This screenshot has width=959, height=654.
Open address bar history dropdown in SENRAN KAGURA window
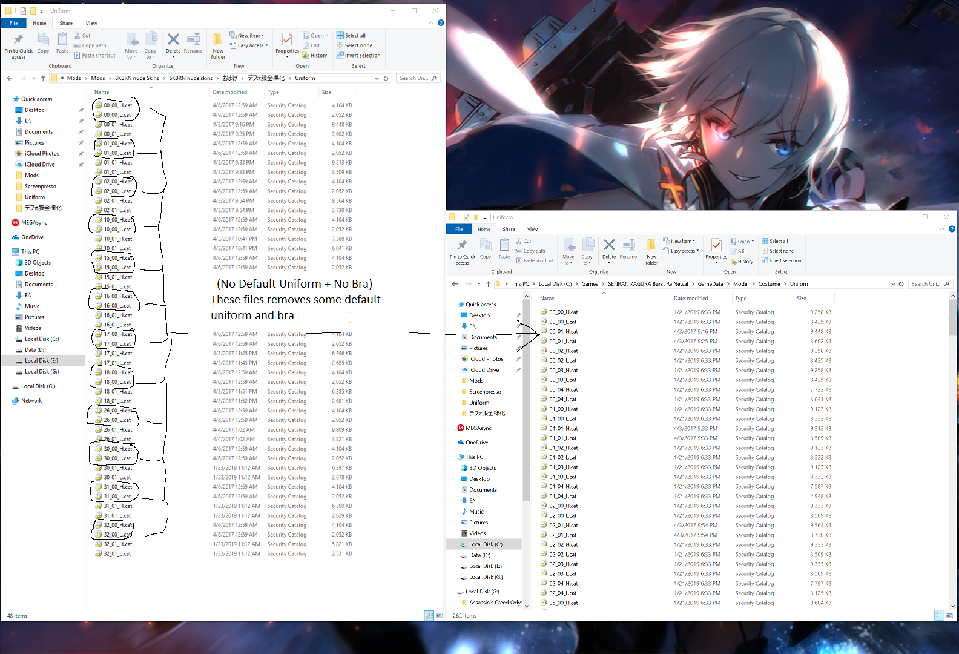click(x=893, y=284)
